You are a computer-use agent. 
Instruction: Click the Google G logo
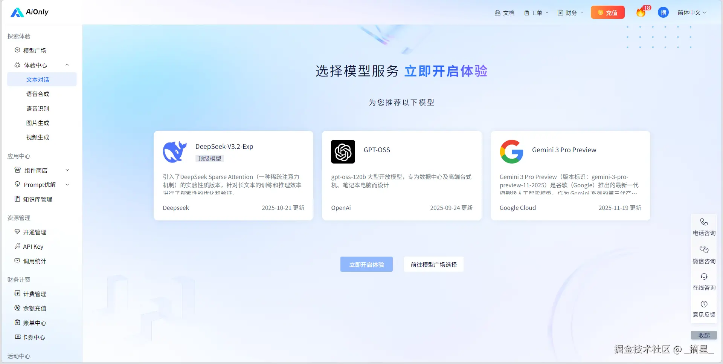point(511,152)
